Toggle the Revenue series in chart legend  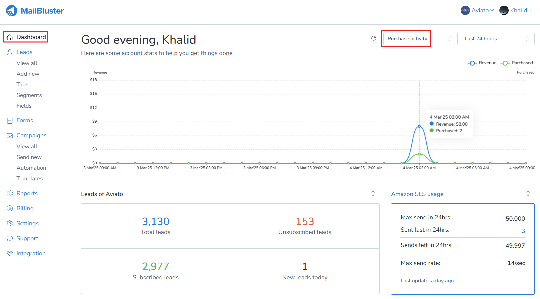point(482,63)
